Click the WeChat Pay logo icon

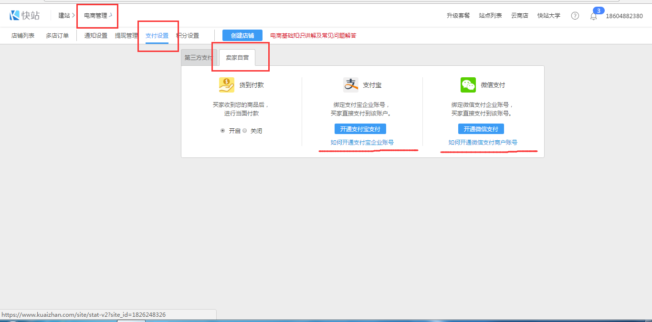coord(468,85)
